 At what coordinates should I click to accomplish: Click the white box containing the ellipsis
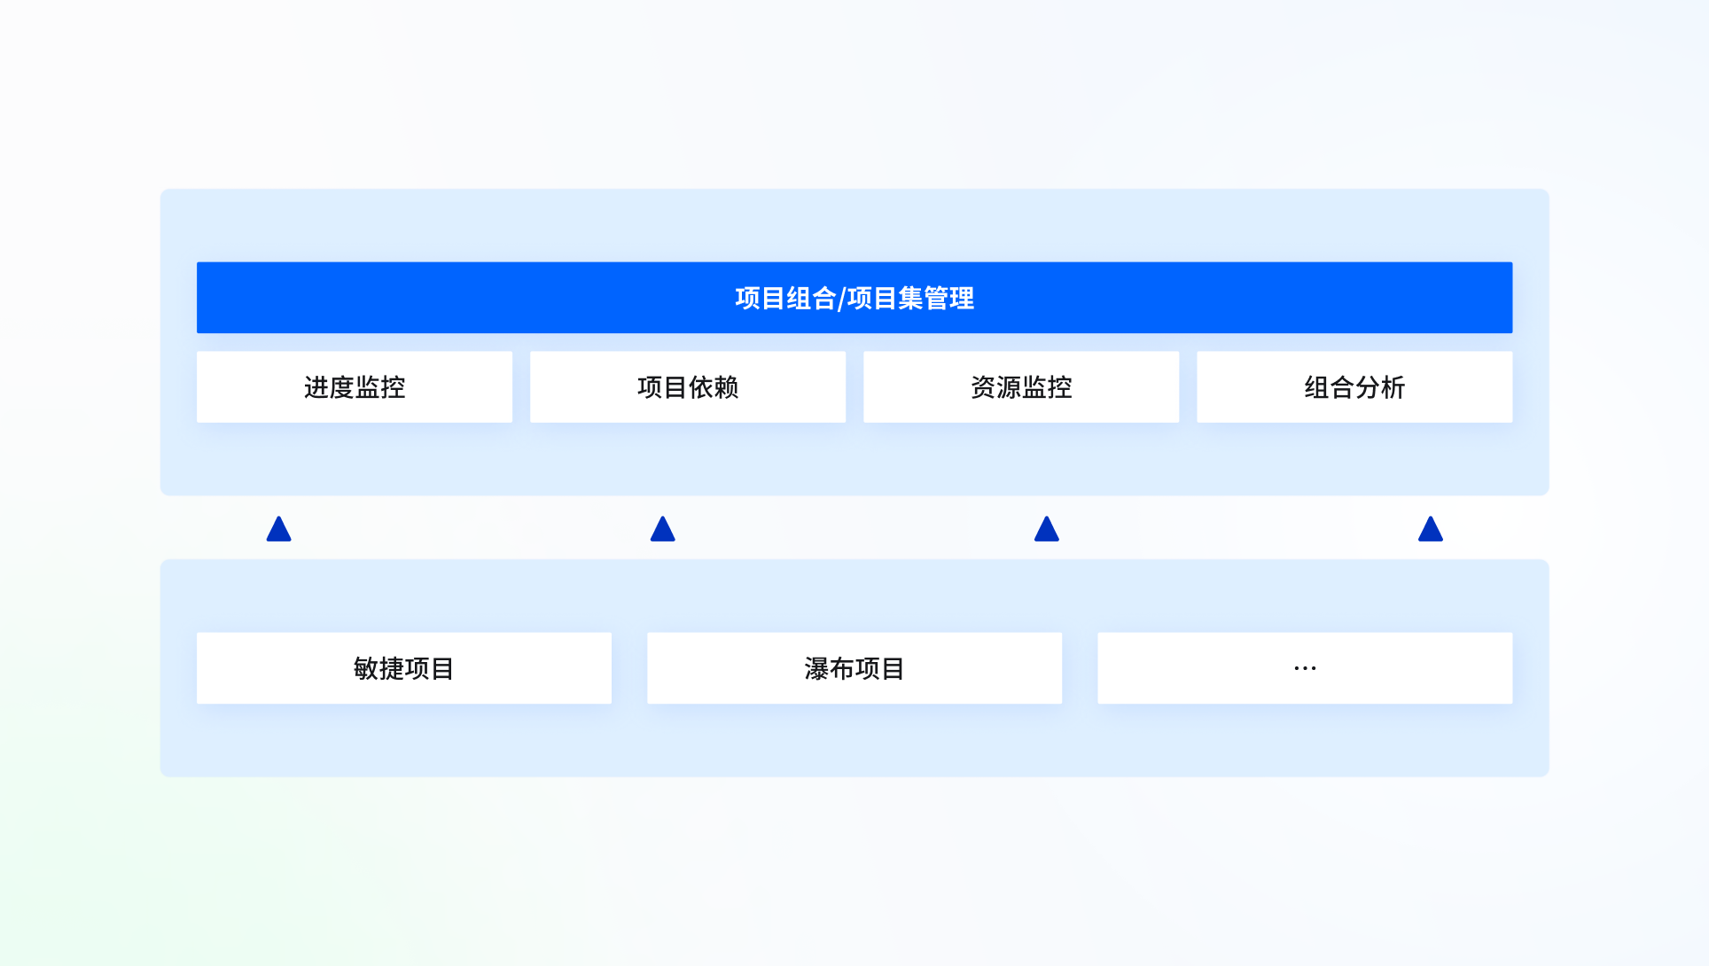coord(1418,668)
